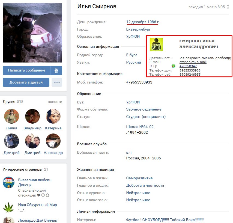Click work phone 89089246955 link
233x223 pixels.
tap(190, 75)
